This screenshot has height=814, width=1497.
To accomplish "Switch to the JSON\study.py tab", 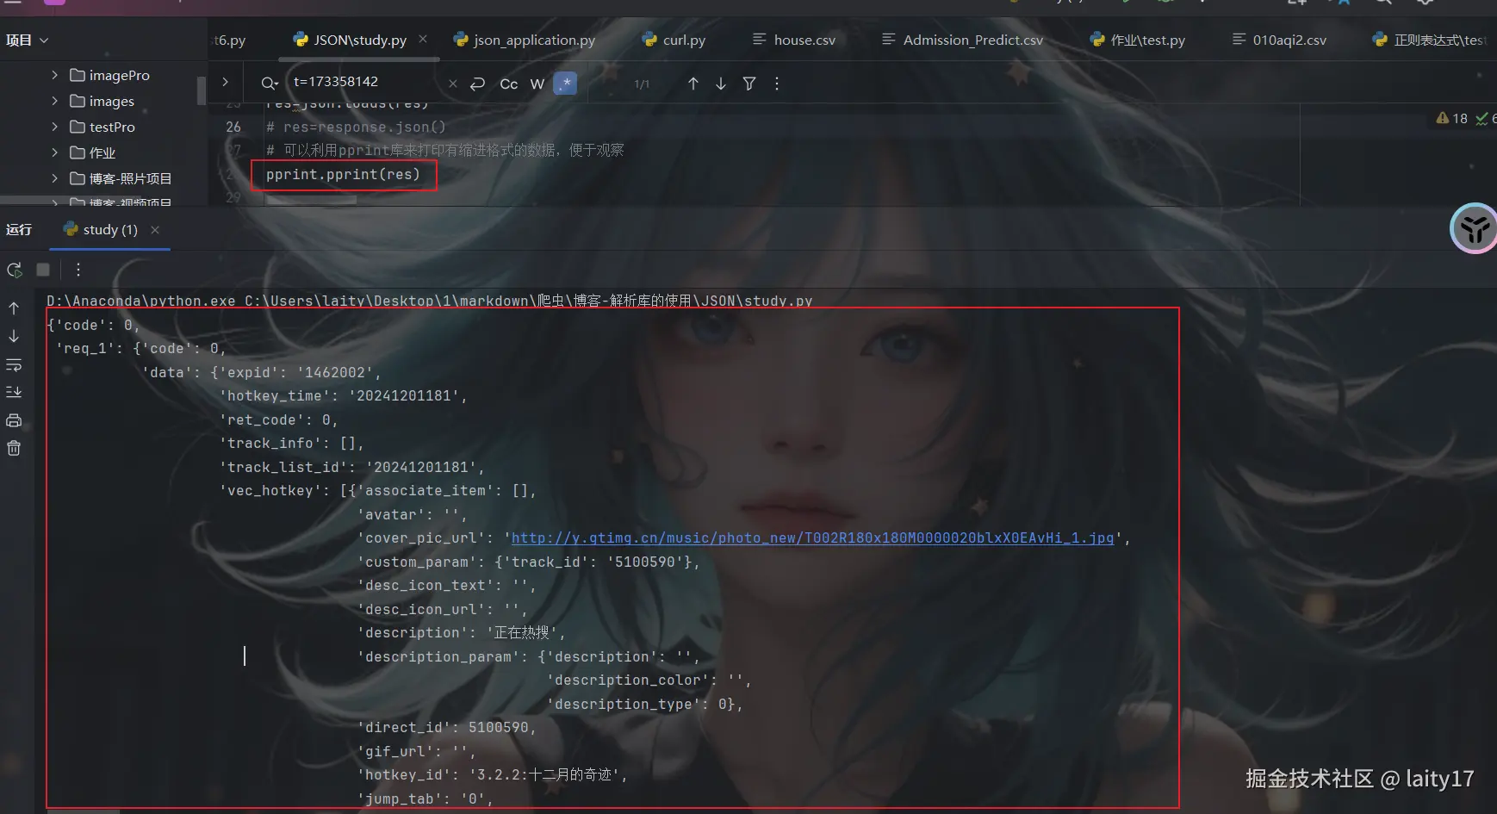I will coord(360,40).
